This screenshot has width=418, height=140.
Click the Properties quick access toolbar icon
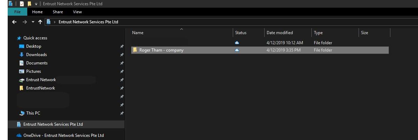click(x=22, y=4)
